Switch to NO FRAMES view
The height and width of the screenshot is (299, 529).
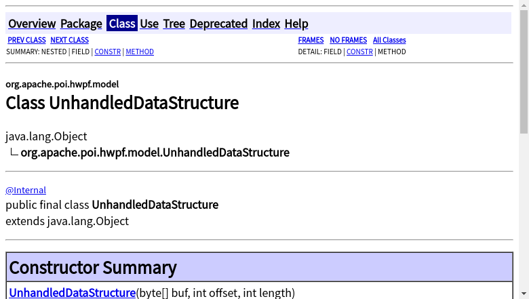[348, 41]
